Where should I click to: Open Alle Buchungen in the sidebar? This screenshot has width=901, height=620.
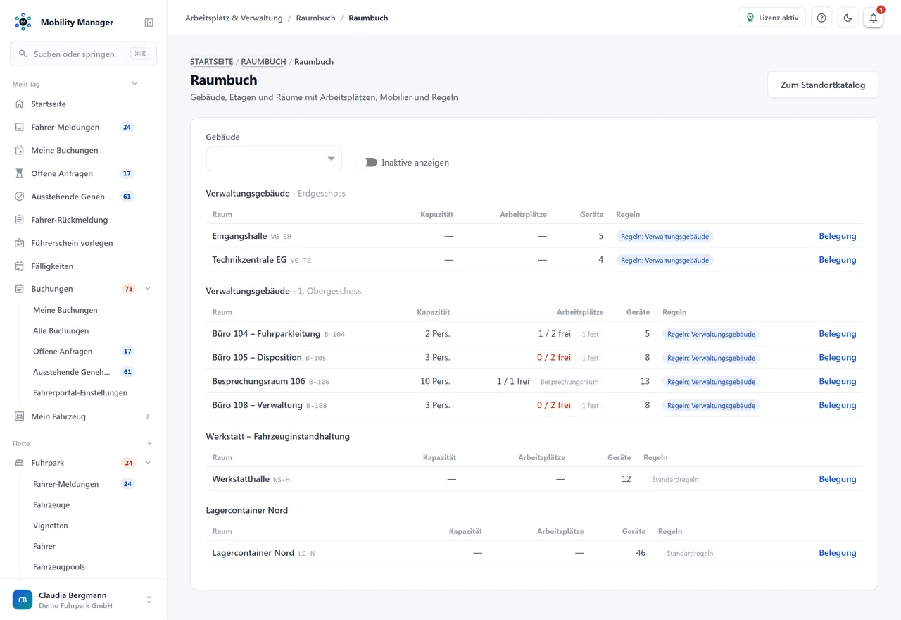click(x=61, y=330)
